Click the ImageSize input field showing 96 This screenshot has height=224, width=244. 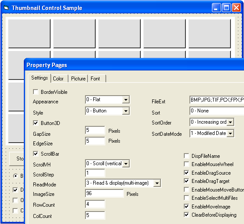pyautogui.click(x=104, y=193)
